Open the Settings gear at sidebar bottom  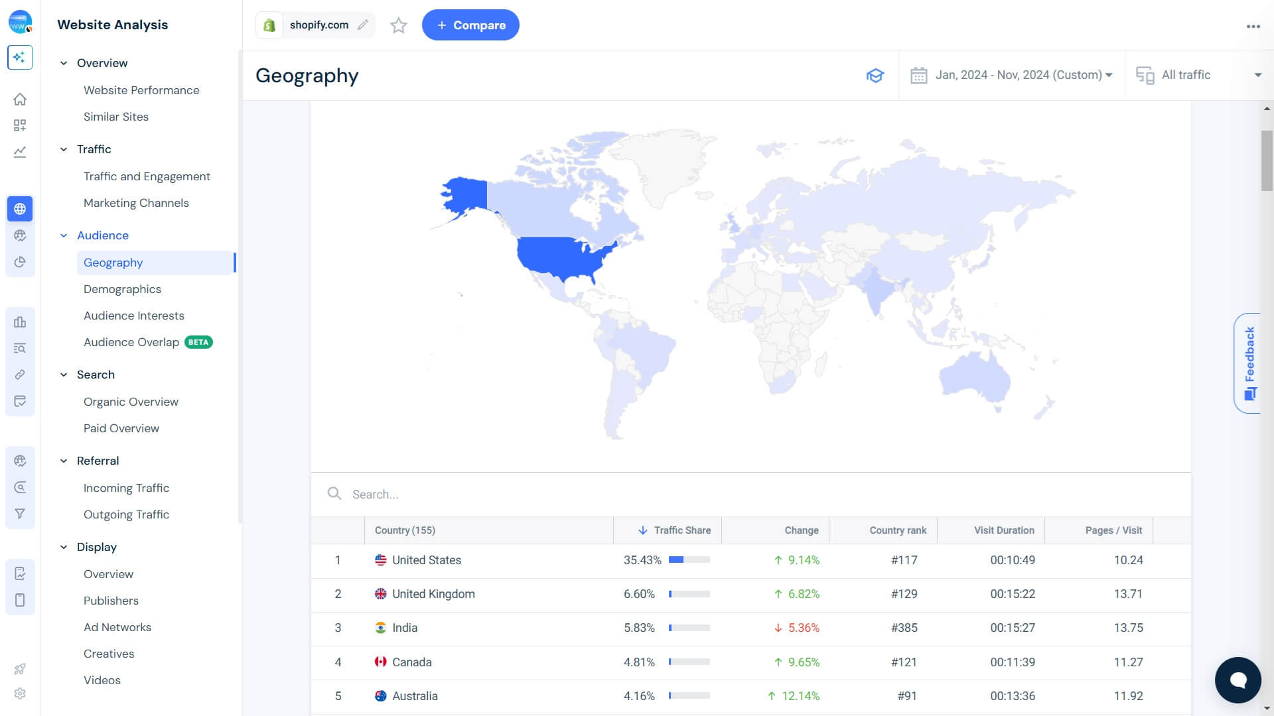point(20,693)
